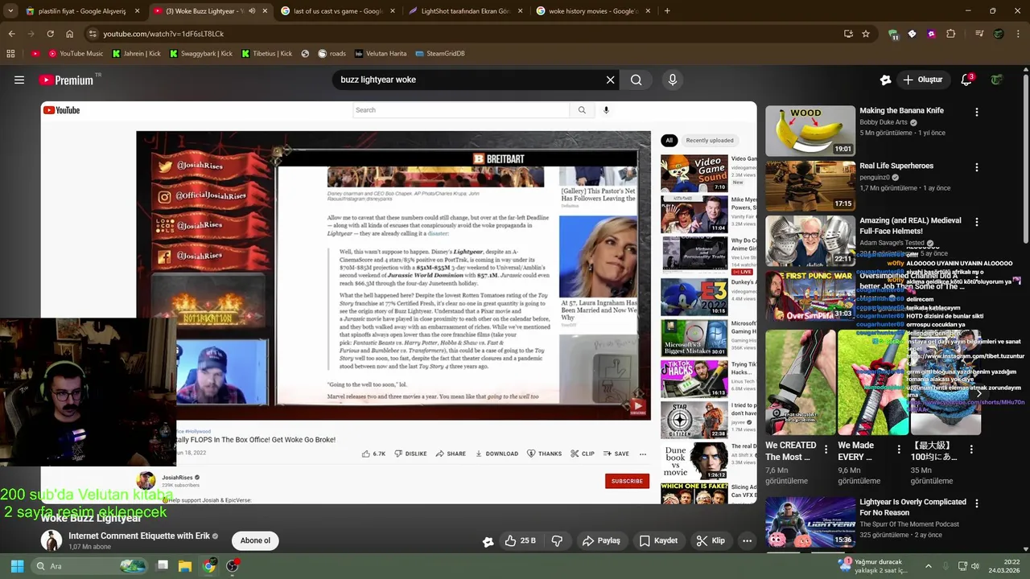The image size is (1030, 579).
Task: Open the channel avatar beside Erik's name
Action: pyautogui.click(x=51, y=540)
